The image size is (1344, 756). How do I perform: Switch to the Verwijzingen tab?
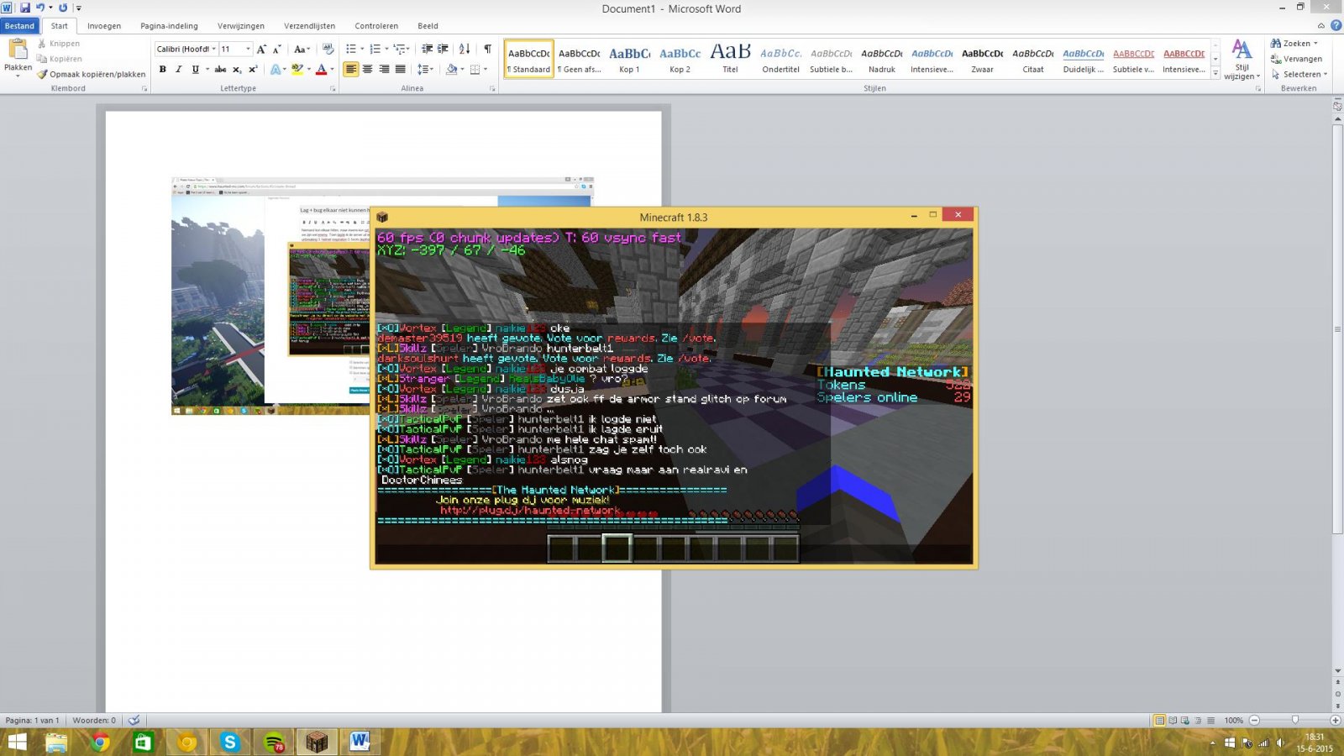(x=240, y=26)
